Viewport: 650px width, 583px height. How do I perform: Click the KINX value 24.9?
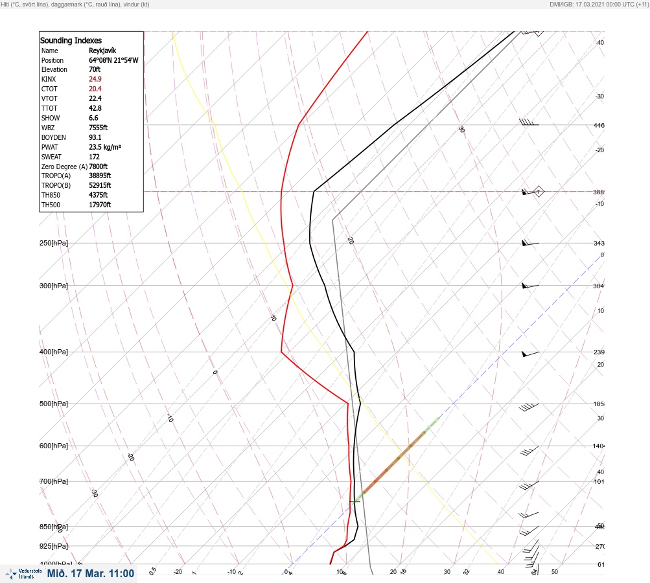click(x=95, y=79)
